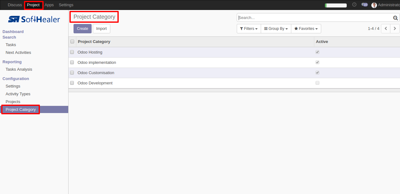Click the Project Category page title
400x194 pixels.
click(x=94, y=17)
